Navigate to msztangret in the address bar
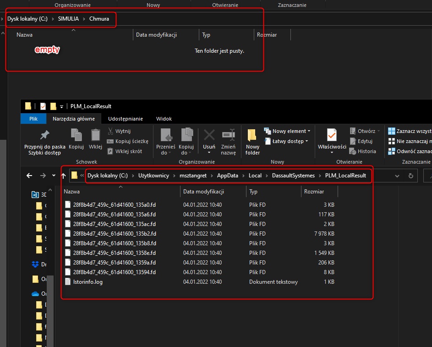Viewport: 432px width, 347px height. click(x=193, y=176)
